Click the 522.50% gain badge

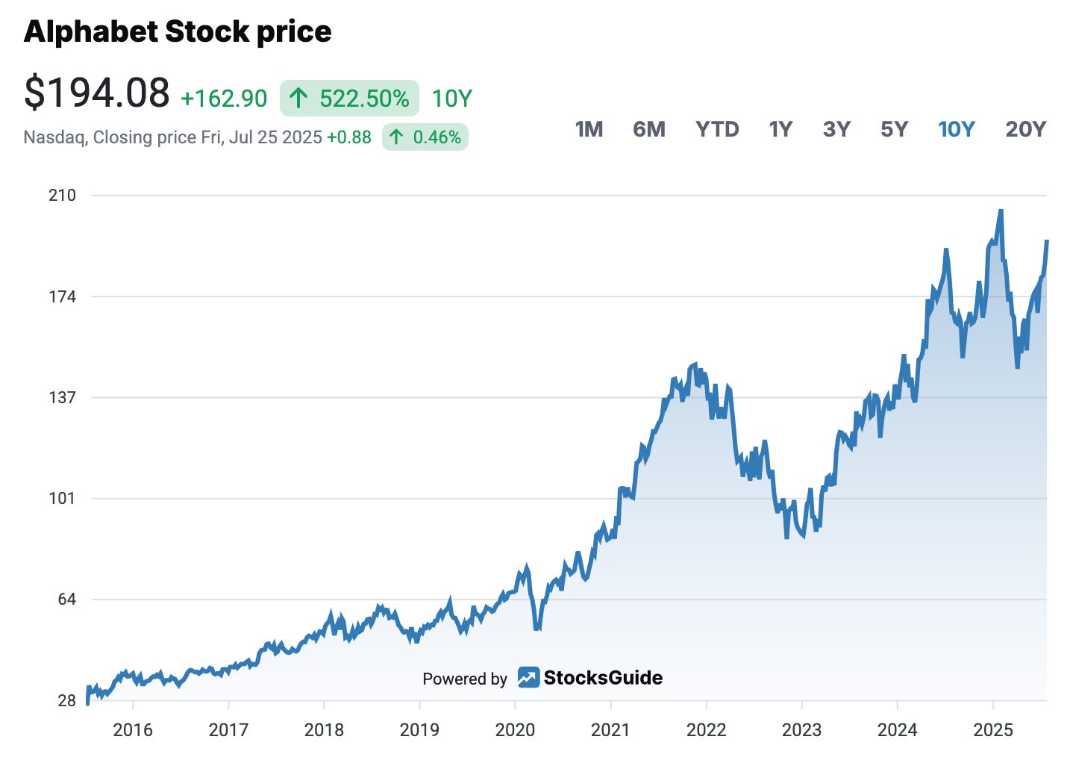pyautogui.click(x=349, y=98)
